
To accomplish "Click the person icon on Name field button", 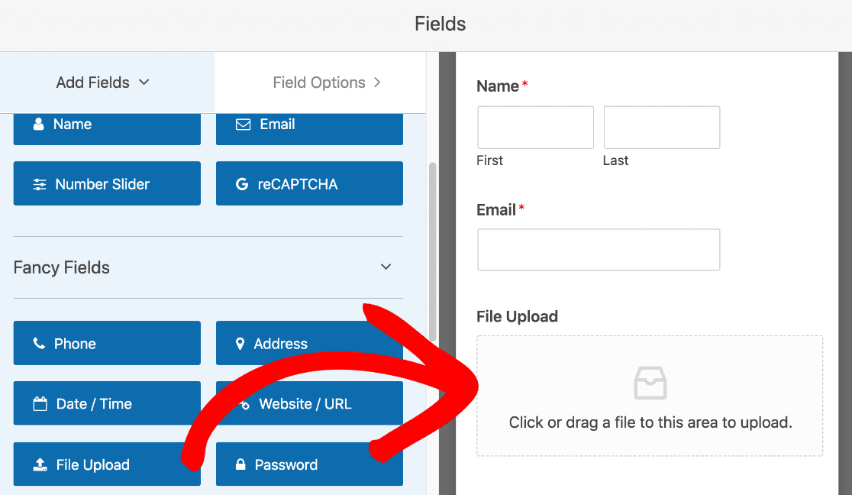I will pos(39,124).
